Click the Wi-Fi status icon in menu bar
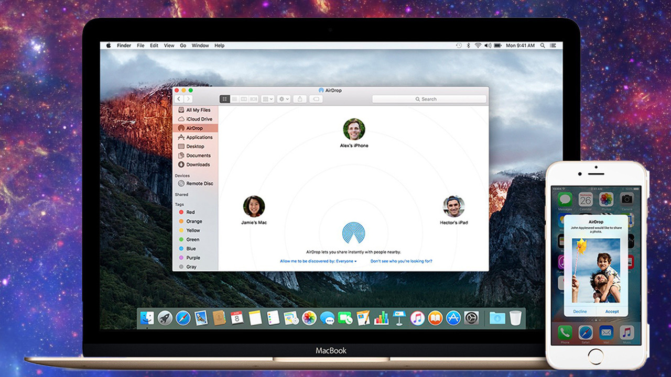This screenshot has height=377, width=671. coord(478,46)
